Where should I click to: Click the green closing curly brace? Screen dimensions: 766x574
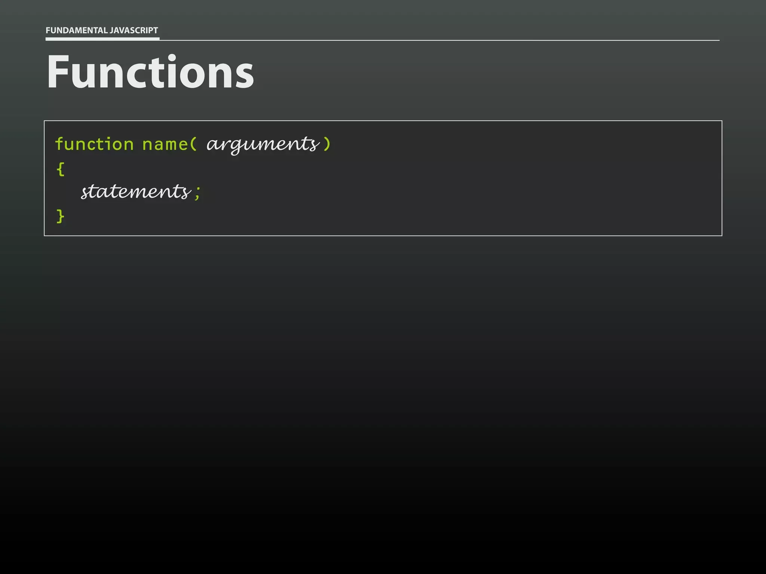tap(60, 216)
